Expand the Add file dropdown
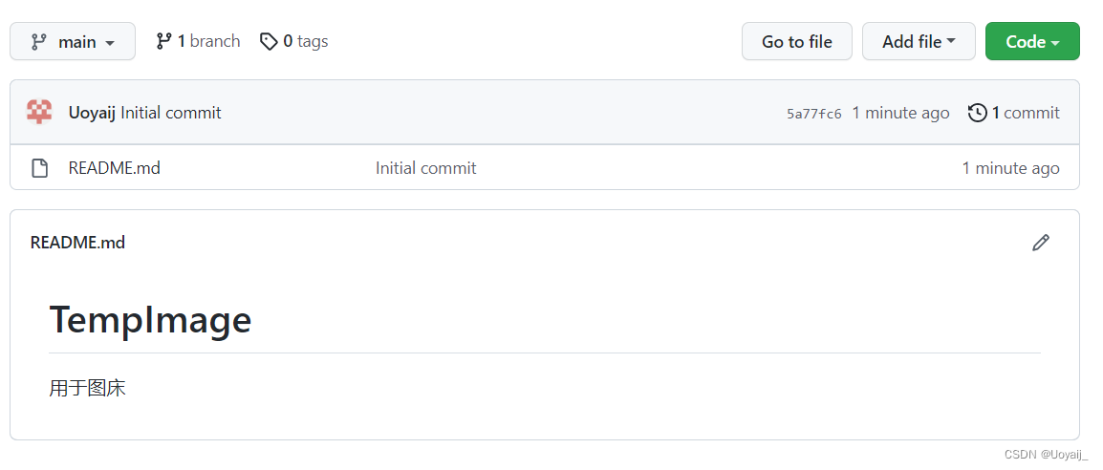Viewport: 1103px width, 470px height. [919, 41]
